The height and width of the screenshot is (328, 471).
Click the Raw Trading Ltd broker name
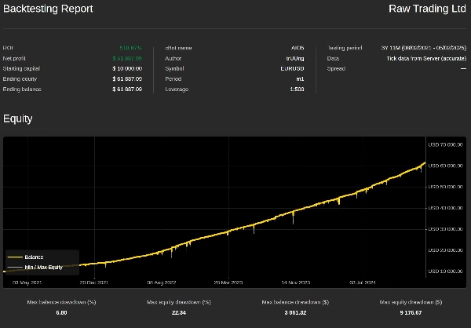point(427,9)
